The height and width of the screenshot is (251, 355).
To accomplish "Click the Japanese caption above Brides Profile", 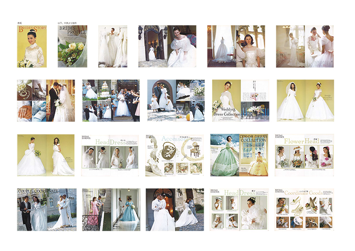I will [x=67, y=23].
